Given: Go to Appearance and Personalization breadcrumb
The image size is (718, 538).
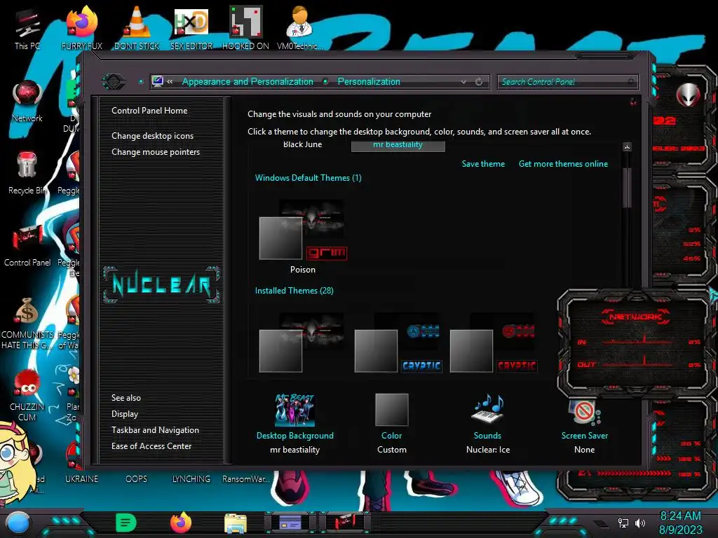Looking at the screenshot, I should 248,81.
